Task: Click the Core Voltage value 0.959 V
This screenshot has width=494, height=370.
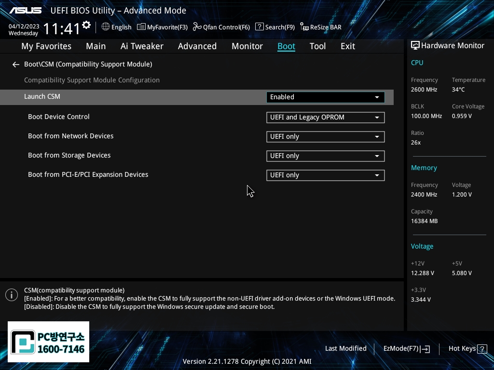Action: pos(462,116)
